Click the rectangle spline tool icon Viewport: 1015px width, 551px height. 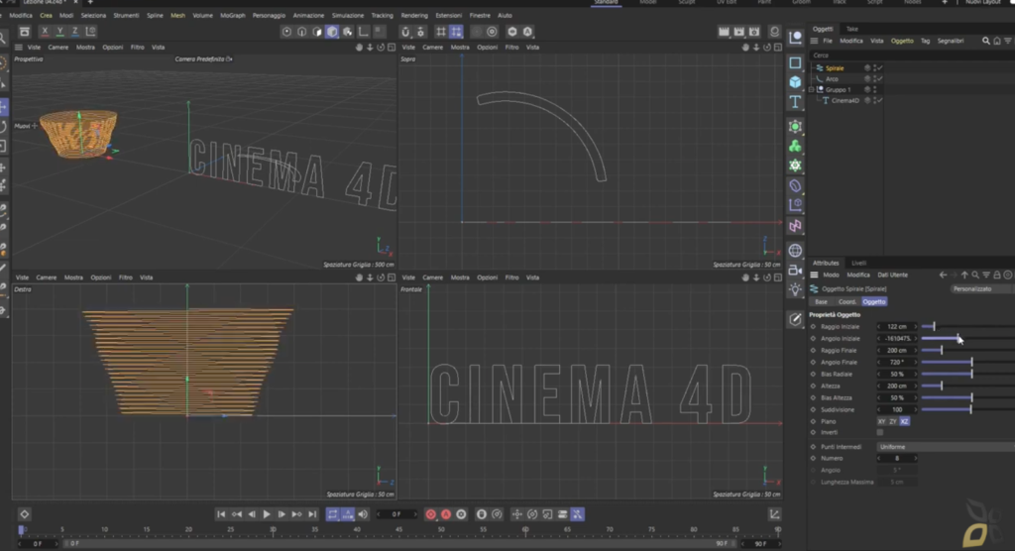pyautogui.click(x=795, y=62)
